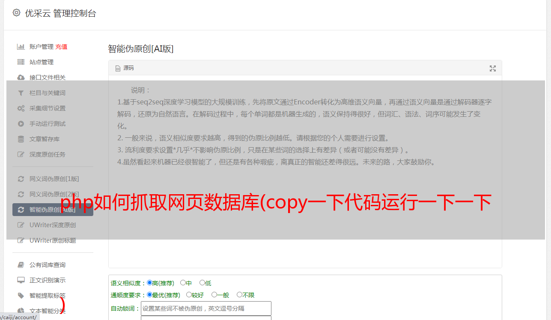Select 高(推荐) for 语义相似度

coord(149,283)
